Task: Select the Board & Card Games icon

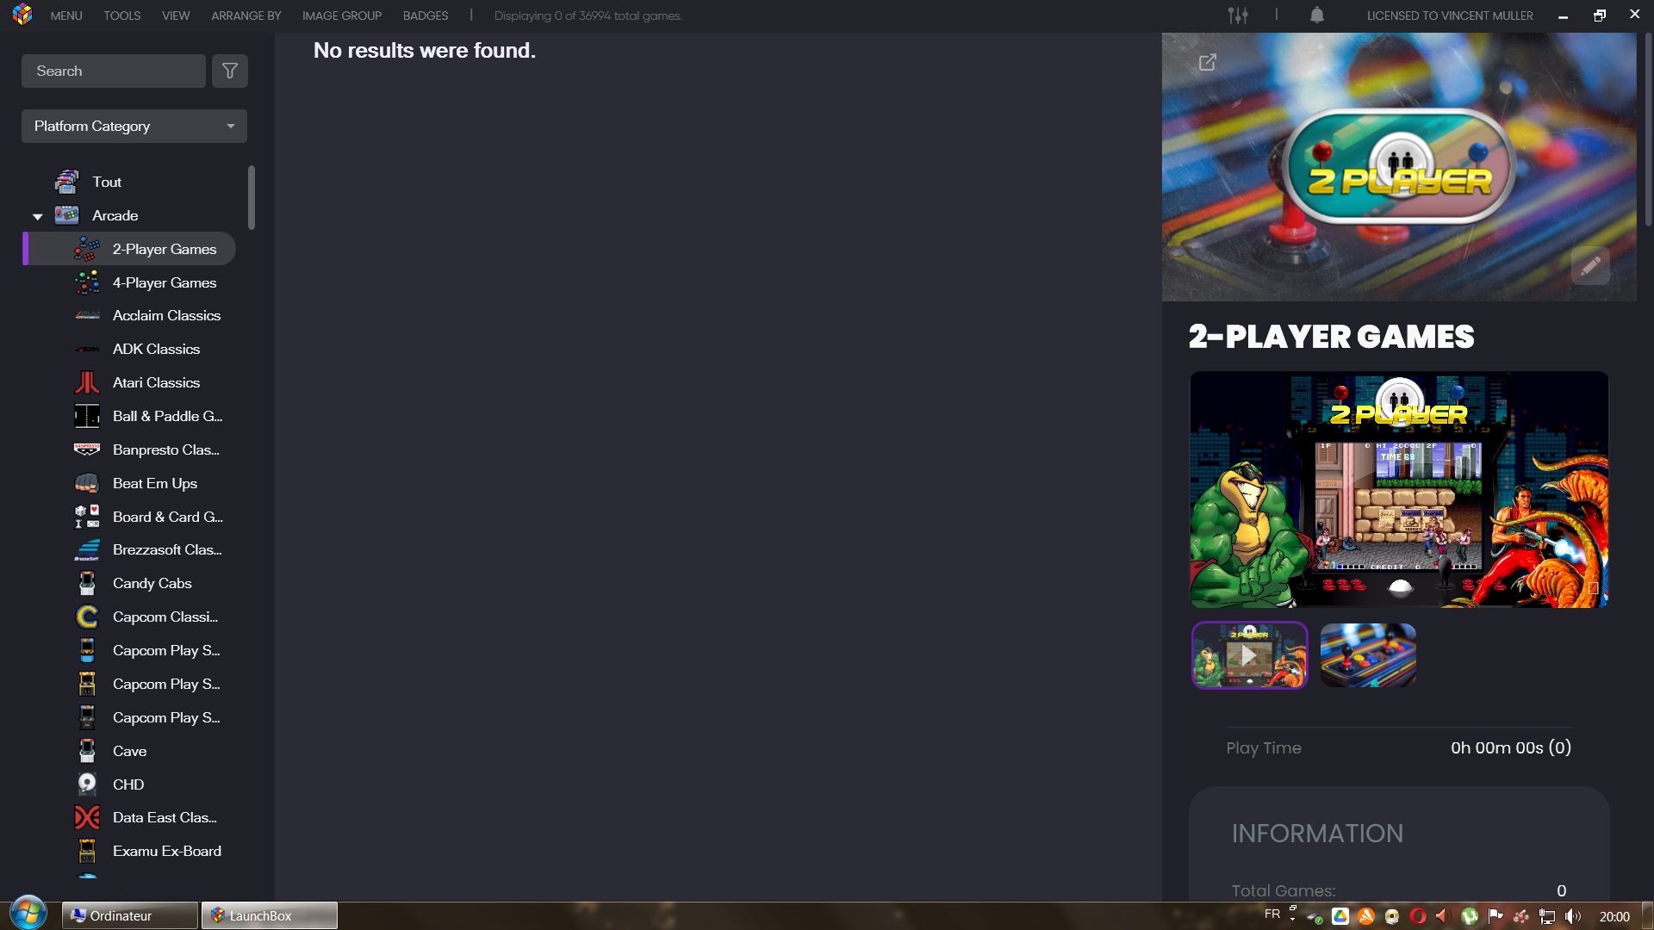Action: [87, 517]
